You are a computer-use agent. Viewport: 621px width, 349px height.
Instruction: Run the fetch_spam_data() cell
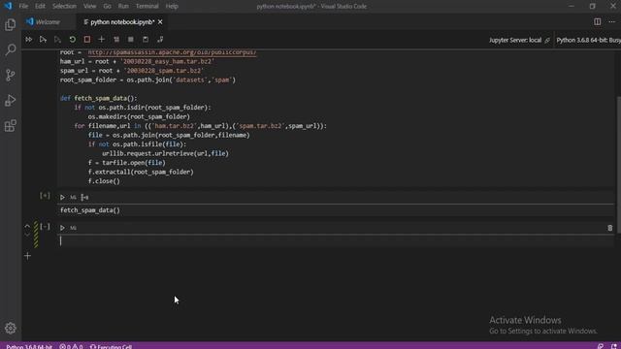click(62, 197)
